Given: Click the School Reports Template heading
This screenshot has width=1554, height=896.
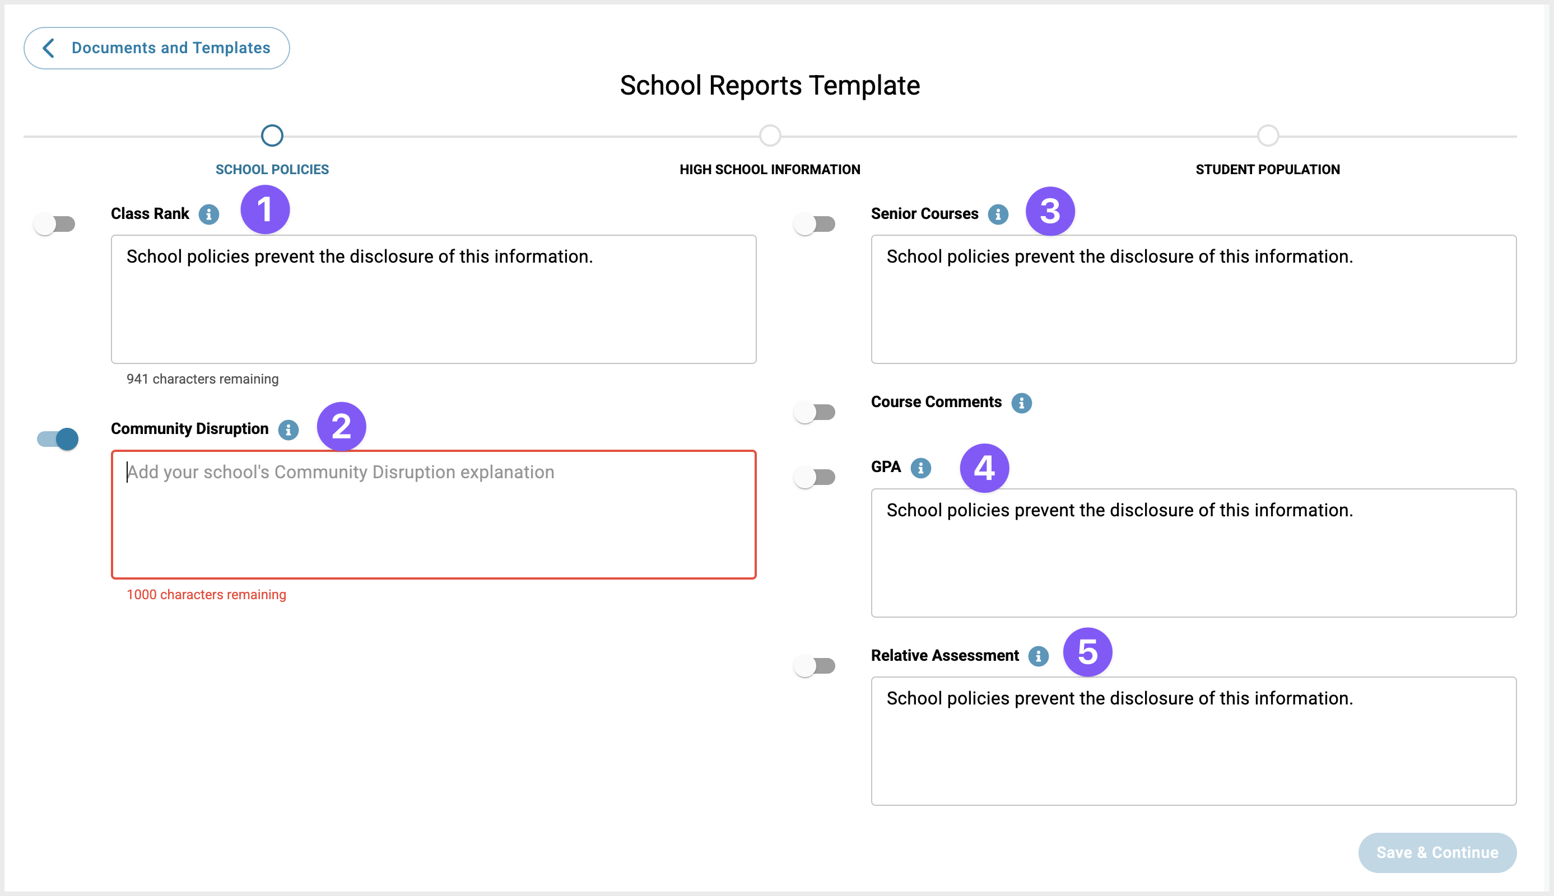Looking at the screenshot, I should pyautogui.click(x=770, y=85).
